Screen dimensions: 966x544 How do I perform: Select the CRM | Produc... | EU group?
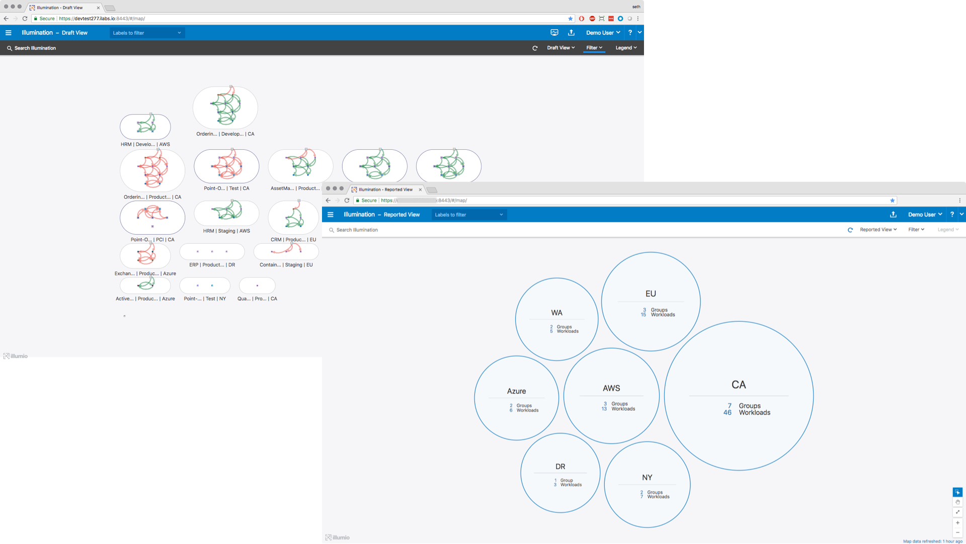tap(293, 218)
